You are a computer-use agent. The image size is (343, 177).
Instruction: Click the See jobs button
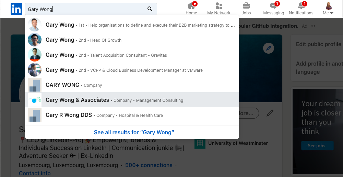(317, 146)
